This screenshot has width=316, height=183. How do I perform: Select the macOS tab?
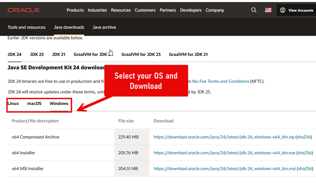34,104
